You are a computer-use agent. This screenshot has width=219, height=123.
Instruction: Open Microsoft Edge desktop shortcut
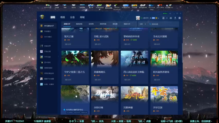tap(152, 7)
